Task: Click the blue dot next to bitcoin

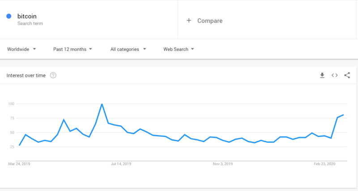Action: (9, 16)
